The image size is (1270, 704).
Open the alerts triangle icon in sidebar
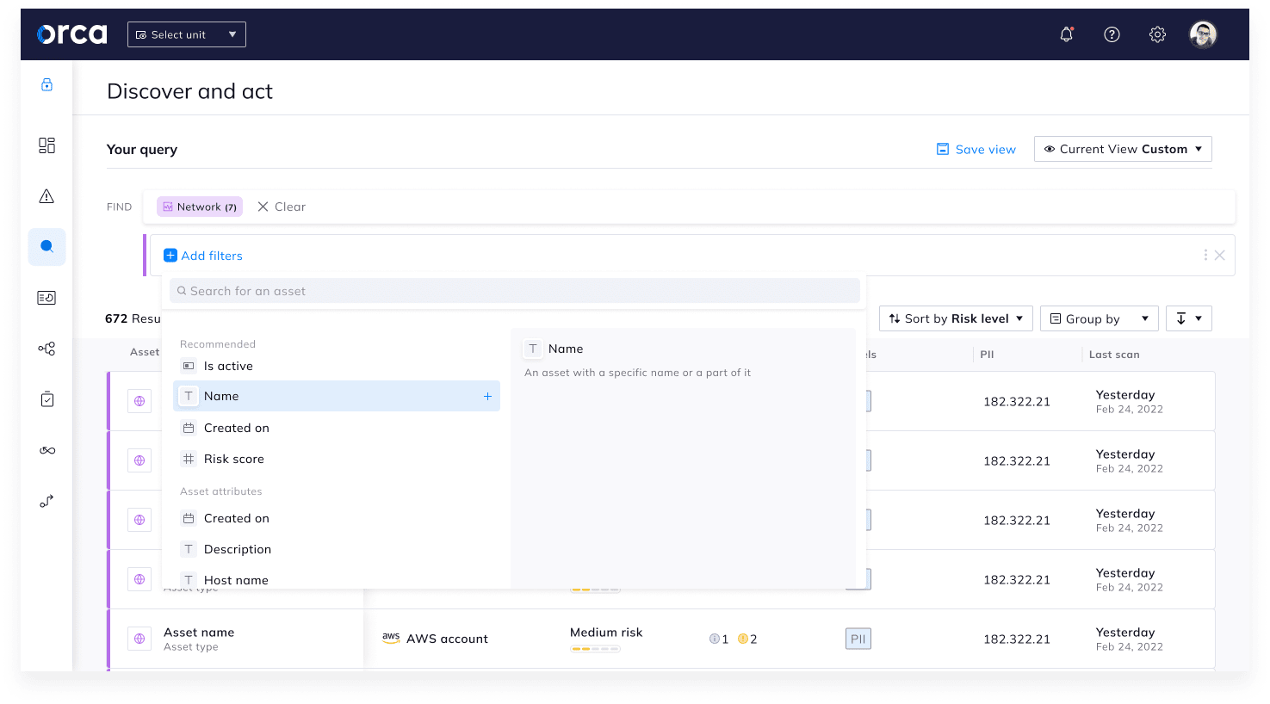47,196
